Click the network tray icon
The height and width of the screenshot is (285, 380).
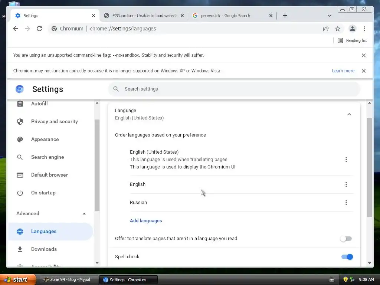(x=352, y=279)
